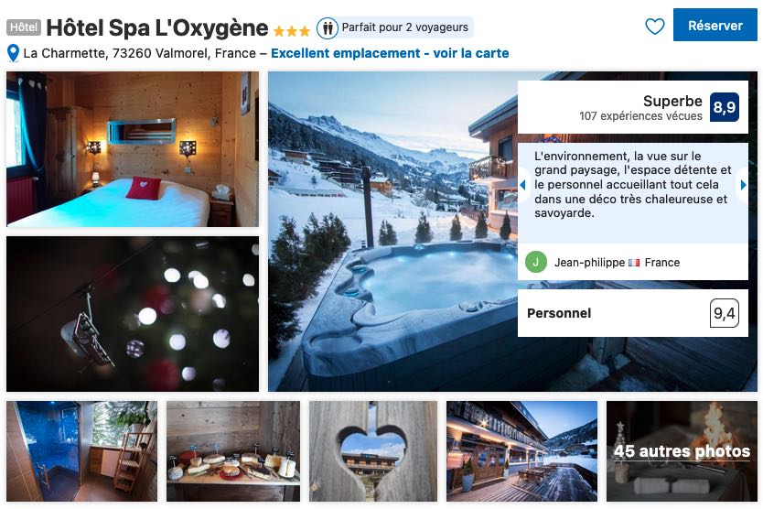The height and width of the screenshot is (509, 763).
Task: Click the two travelers icon
Action: point(328,27)
